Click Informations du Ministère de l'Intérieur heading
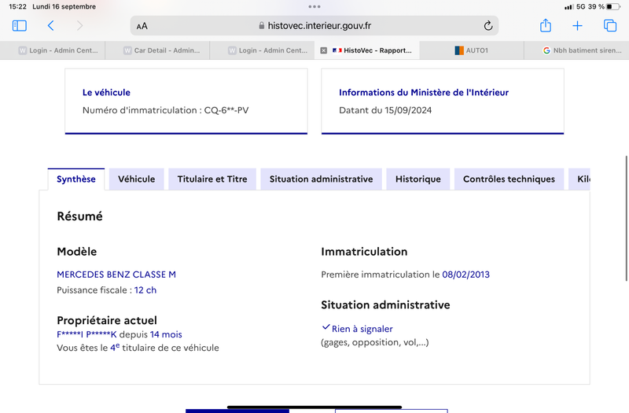This screenshot has height=413, width=629. click(424, 92)
